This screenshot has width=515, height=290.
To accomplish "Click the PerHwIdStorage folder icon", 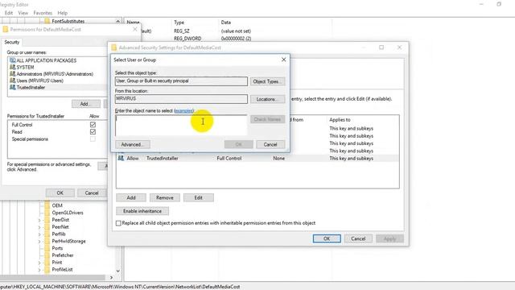I will tap(47, 241).
